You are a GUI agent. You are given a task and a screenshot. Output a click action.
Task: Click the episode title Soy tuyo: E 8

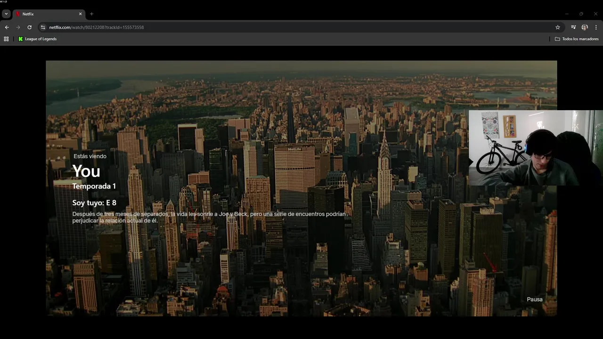[94, 203]
